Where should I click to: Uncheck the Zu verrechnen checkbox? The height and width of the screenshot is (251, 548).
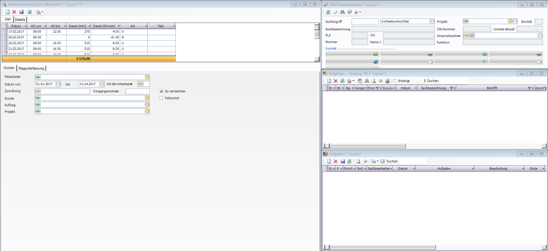tap(161, 91)
